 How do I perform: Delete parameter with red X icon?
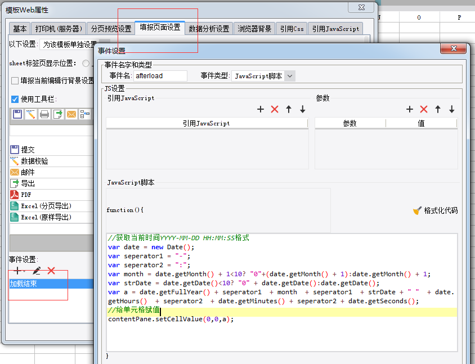[424, 109]
